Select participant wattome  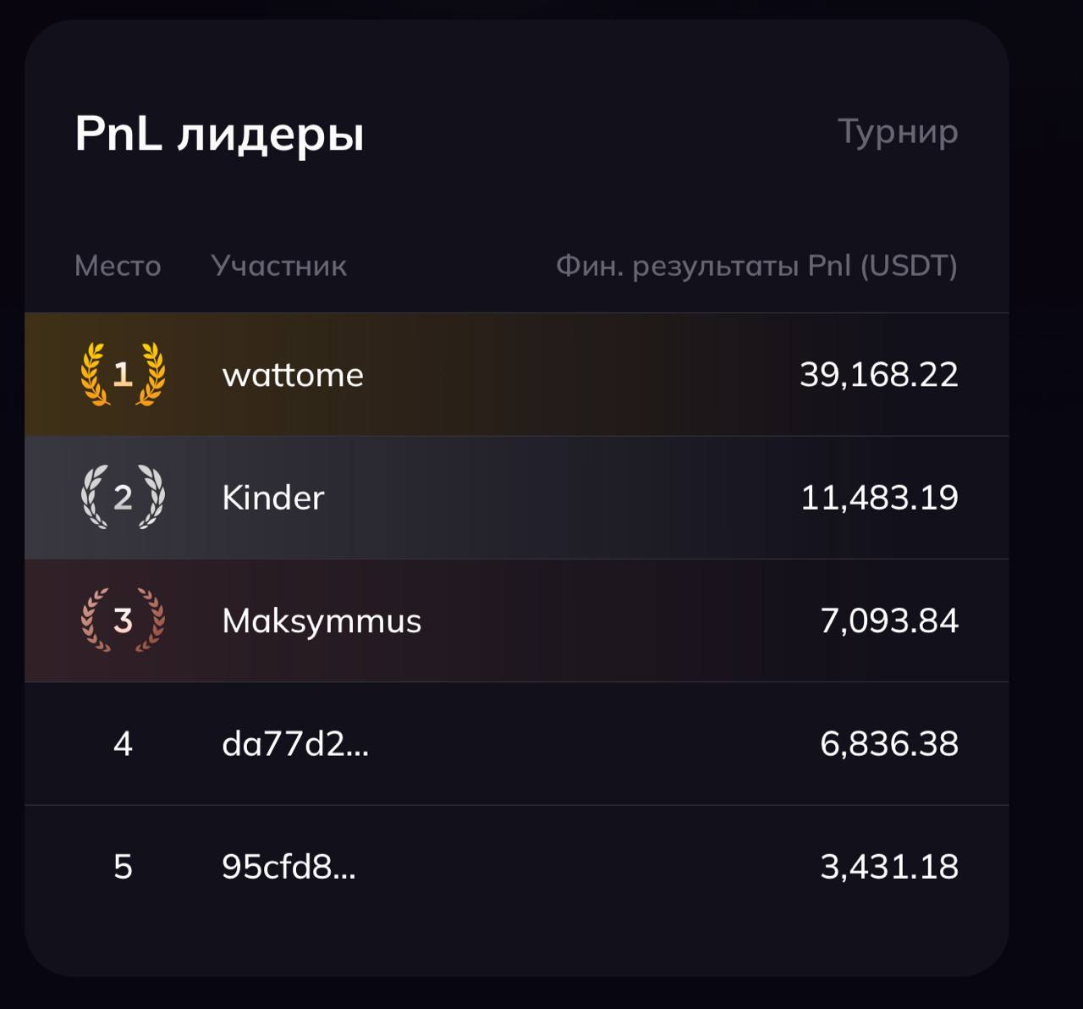(293, 374)
